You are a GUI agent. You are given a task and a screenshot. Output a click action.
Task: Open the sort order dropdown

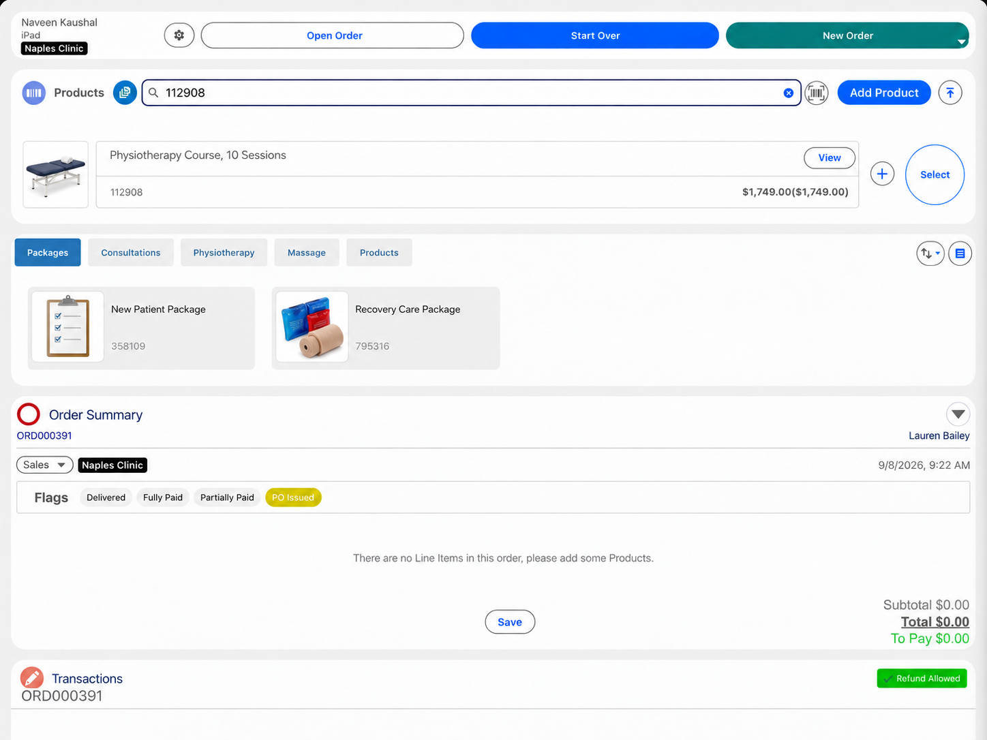(x=930, y=253)
